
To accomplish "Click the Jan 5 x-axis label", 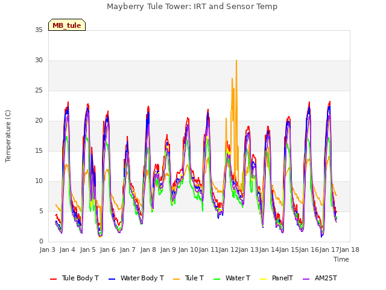I will pyautogui.click(x=87, y=250).
